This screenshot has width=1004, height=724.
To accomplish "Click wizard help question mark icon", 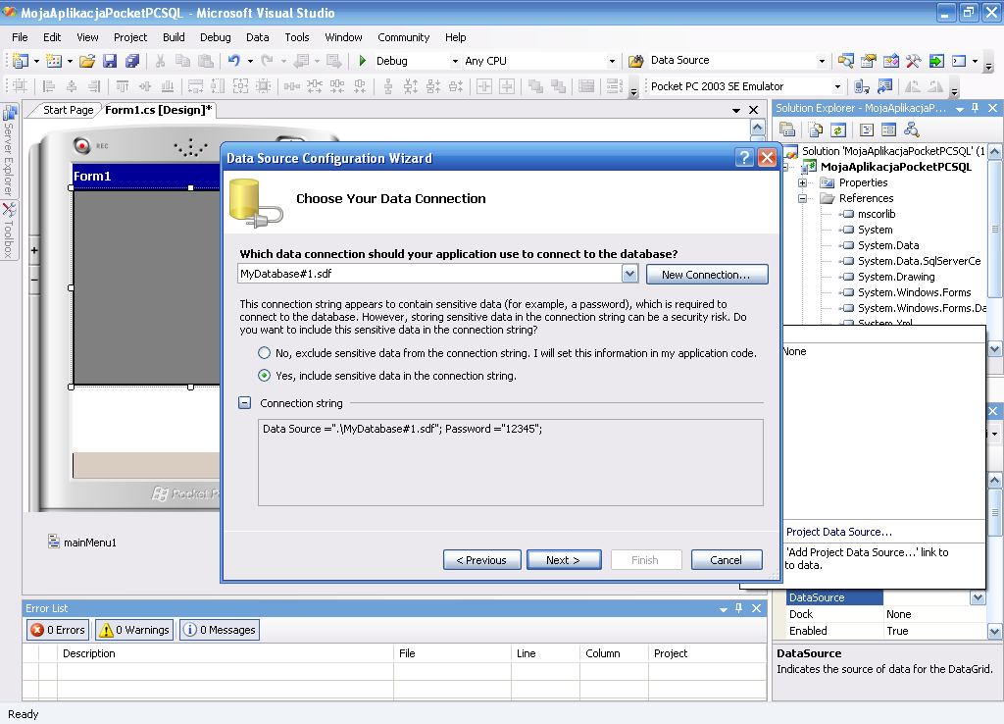I will 744,158.
